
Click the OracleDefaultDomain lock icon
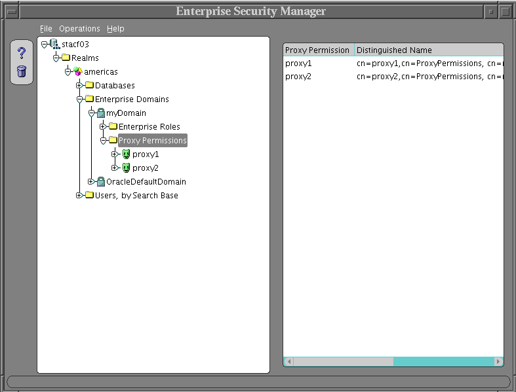(x=101, y=182)
